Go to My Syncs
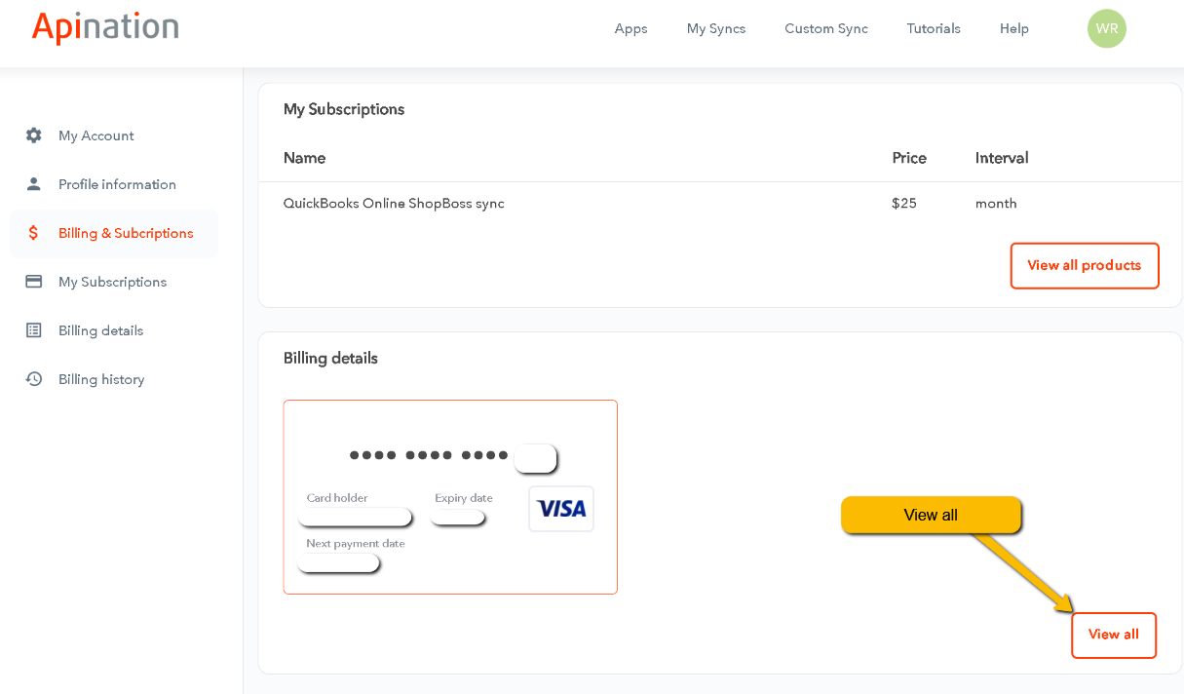 [715, 28]
